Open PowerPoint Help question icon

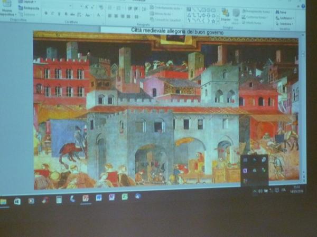[x=303, y=6]
